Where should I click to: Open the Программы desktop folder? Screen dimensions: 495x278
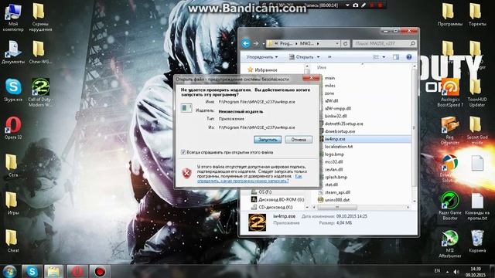449,15
